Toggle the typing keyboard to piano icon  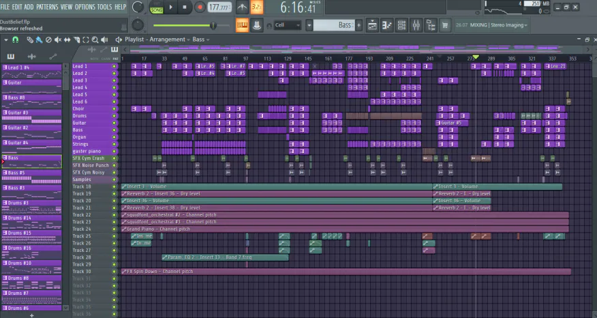pos(242,25)
